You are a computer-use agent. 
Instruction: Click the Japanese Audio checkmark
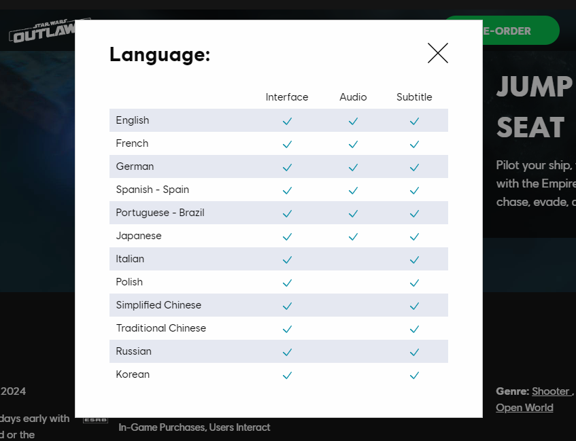(353, 236)
